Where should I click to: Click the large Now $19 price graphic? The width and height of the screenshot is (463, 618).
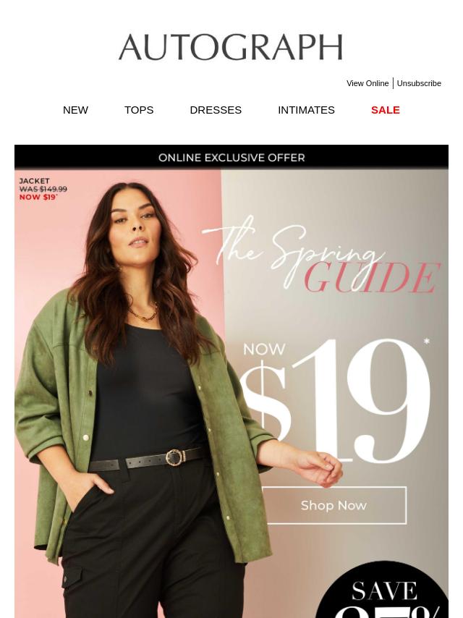(335, 400)
